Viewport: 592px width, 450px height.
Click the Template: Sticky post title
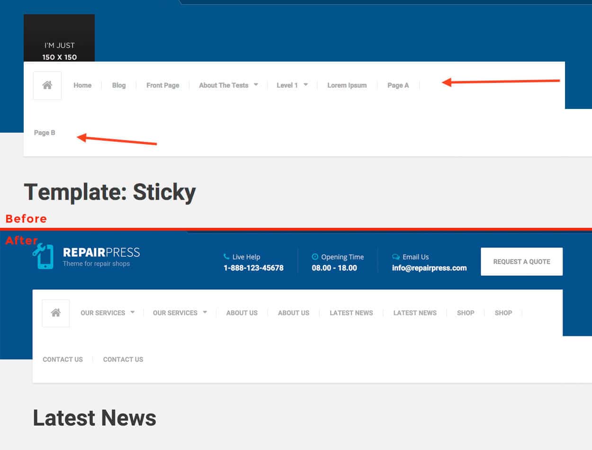110,192
